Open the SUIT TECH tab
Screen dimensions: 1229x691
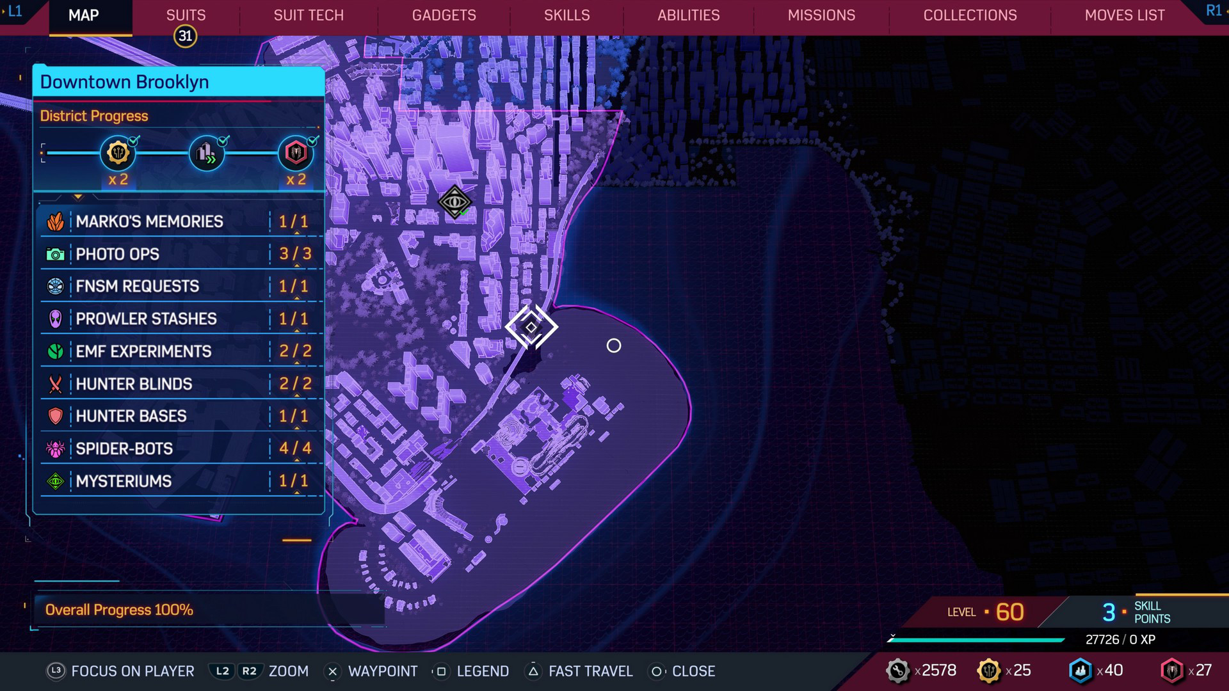coord(309,15)
